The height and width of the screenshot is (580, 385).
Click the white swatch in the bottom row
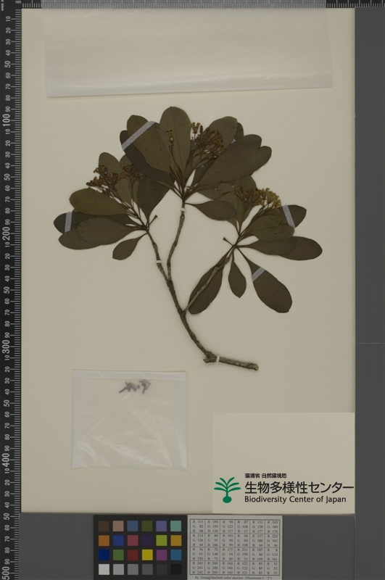coord(104,569)
